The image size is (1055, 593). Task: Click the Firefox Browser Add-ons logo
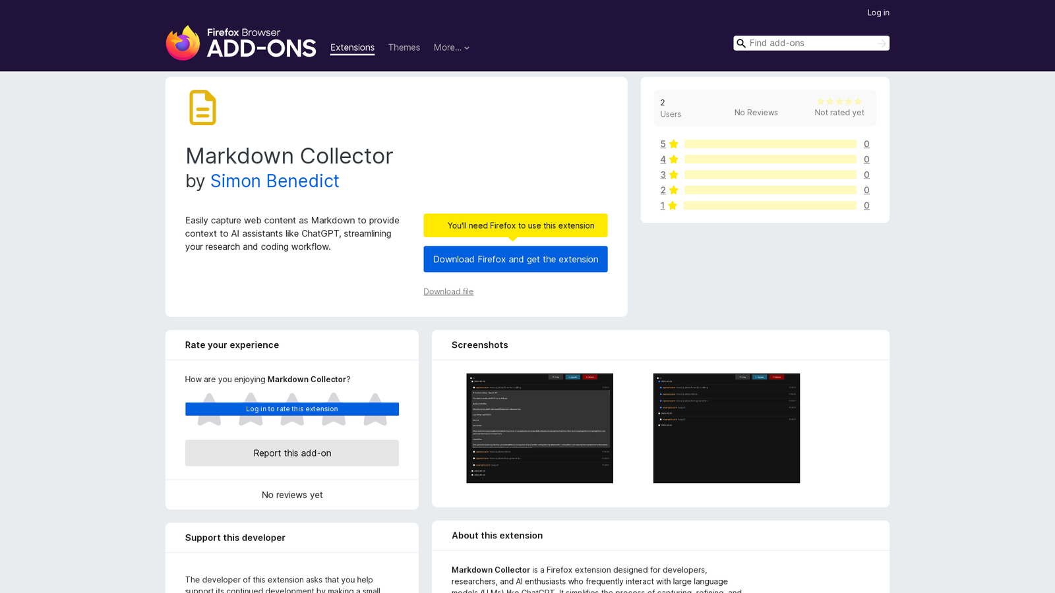(241, 43)
